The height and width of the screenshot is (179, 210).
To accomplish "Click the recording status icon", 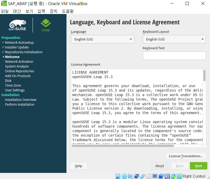I will [161, 176].
